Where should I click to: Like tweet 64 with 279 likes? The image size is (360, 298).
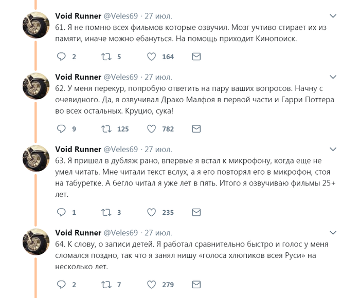click(x=152, y=284)
